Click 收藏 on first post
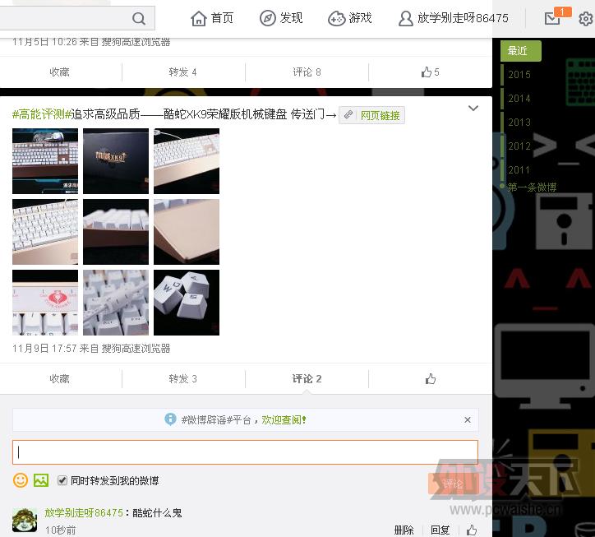The image size is (595, 537). [x=59, y=72]
